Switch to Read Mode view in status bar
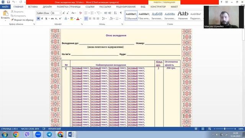 click(x=196, y=129)
